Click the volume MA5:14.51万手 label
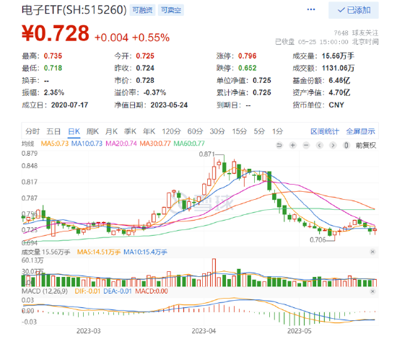This screenshot has width=397, height=339. (x=99, y=252)
